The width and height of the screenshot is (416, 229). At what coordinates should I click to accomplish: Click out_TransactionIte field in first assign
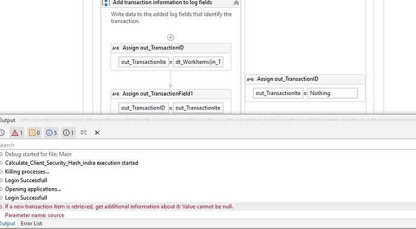click(x=143, y=62)
